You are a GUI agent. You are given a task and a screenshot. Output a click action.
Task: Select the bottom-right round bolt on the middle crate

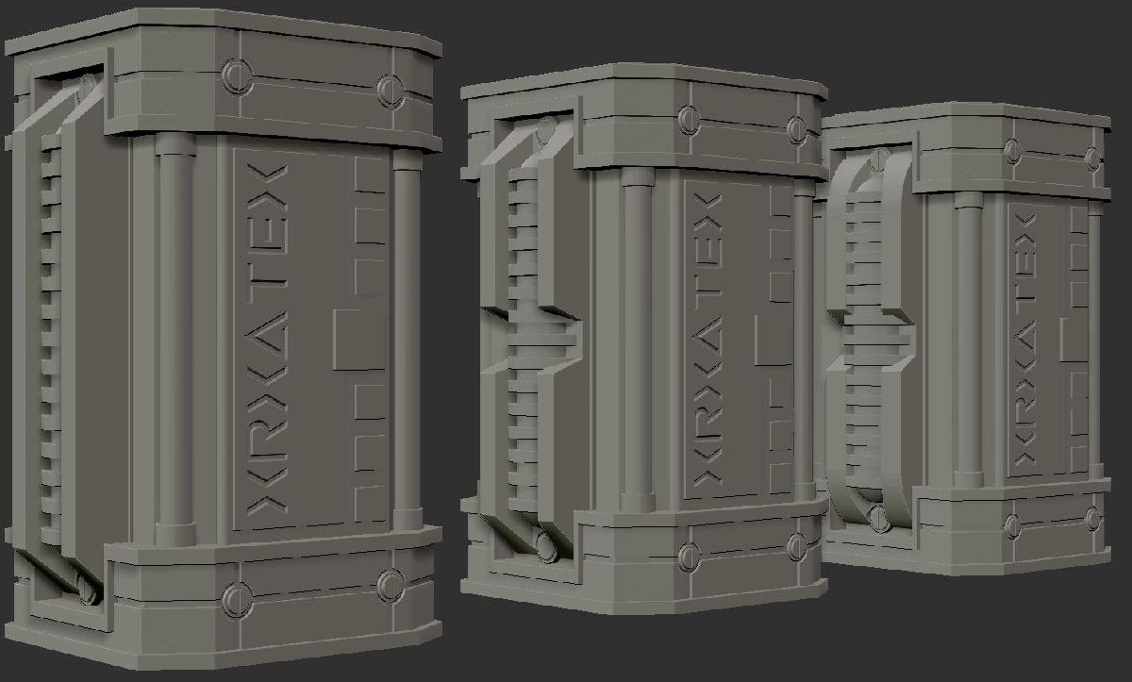795,546
